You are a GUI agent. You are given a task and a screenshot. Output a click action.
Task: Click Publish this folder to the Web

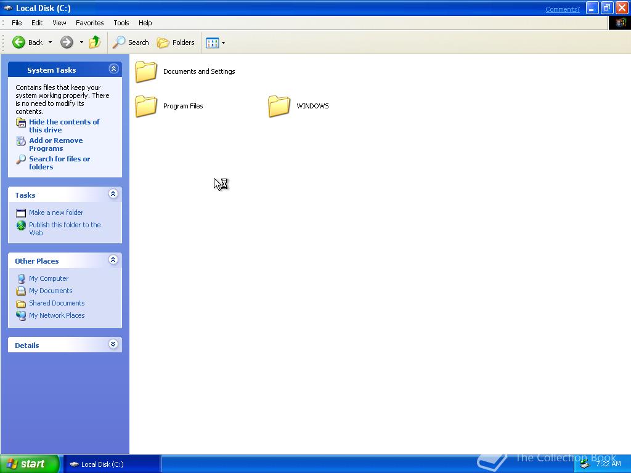65,229
